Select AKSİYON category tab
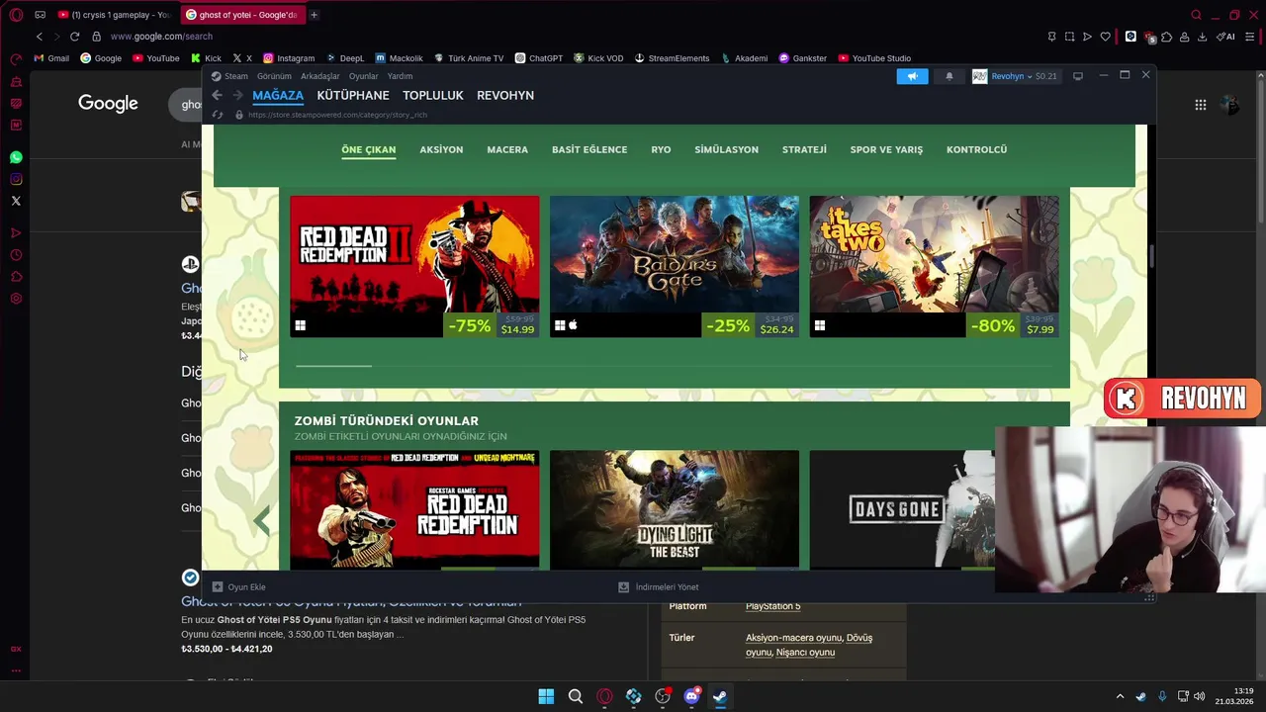Viewport: 1266px width, 712px height. coord(441,149)
